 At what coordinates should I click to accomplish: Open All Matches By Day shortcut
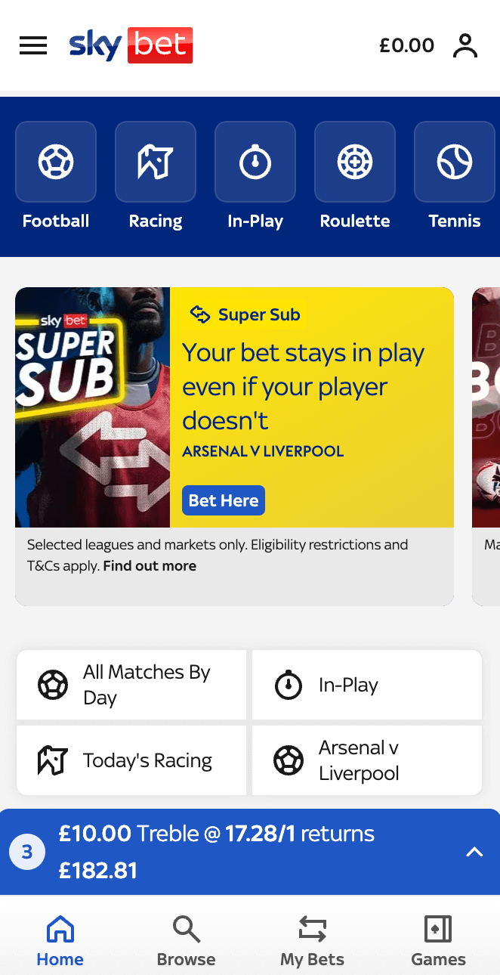[131, 685]
